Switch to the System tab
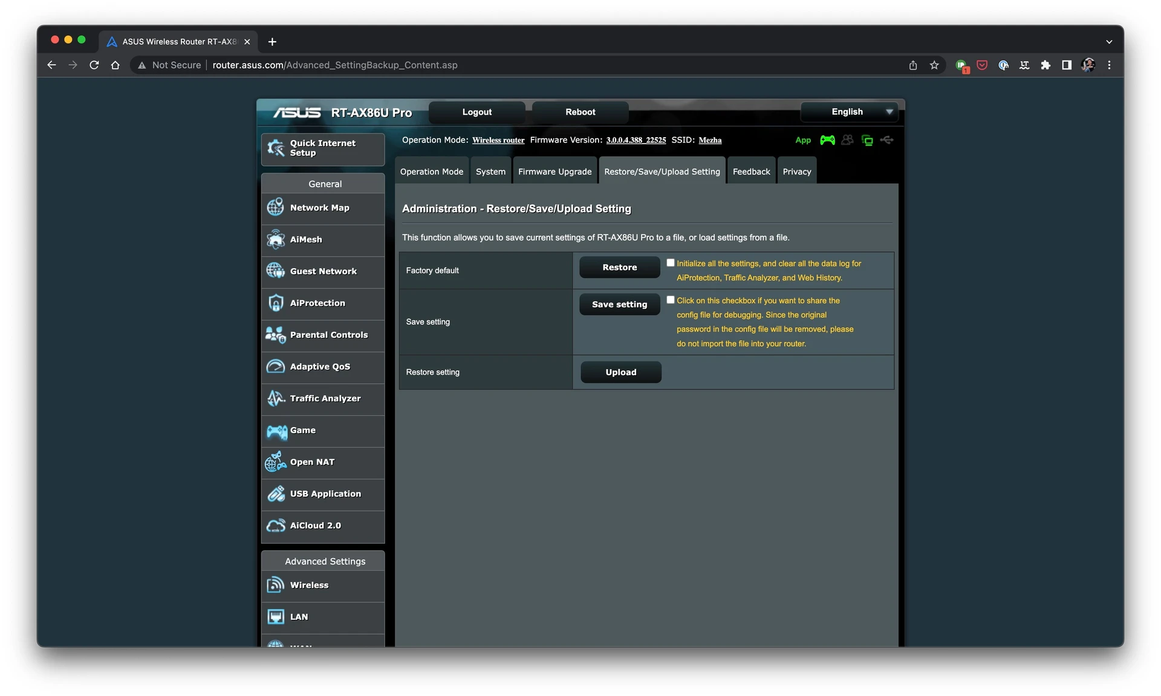 [490, 172]
